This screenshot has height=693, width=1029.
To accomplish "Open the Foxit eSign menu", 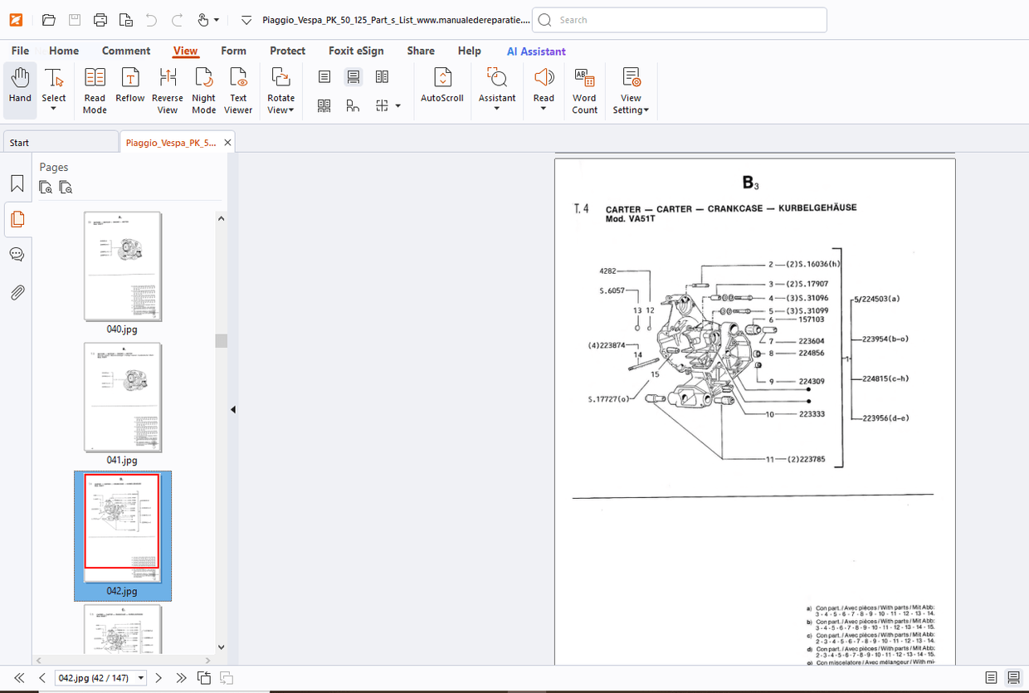I will (356, 51).
